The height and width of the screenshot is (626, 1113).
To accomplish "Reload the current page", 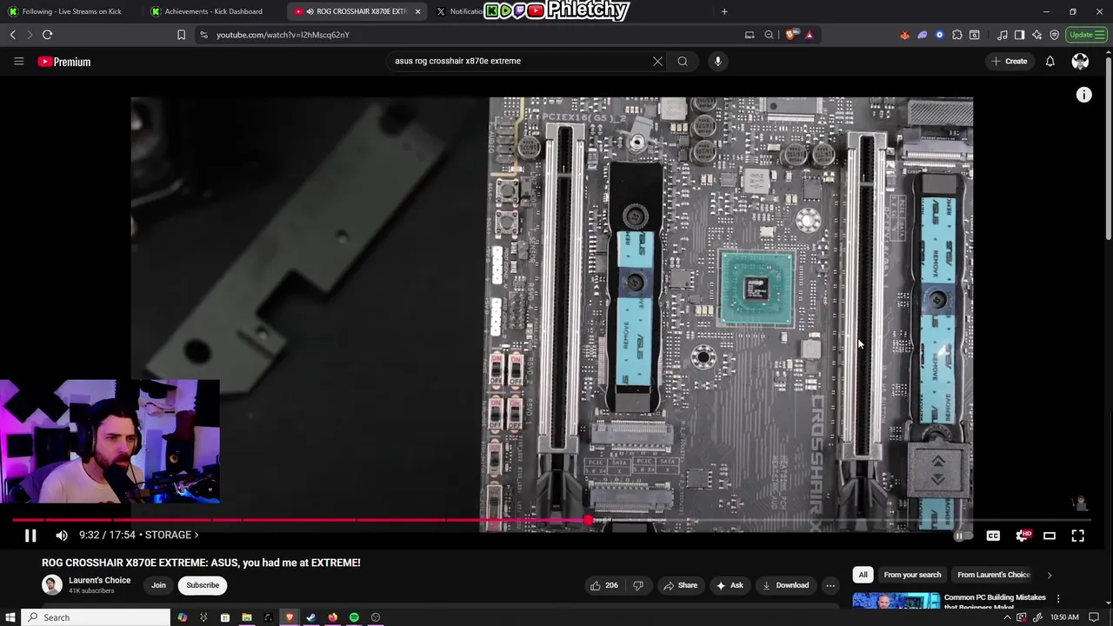I will (47, 35).
